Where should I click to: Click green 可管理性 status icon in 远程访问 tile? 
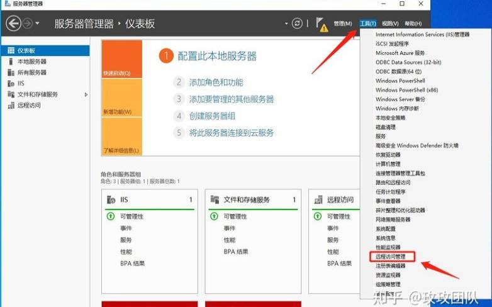point(318,216)
